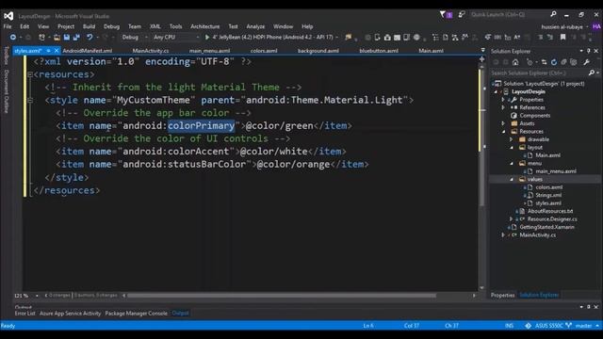Image resolution: width=603 pixels, height=339 pixels.
Task: Click the Search Solution Explorer field
Action: click(x=538, y=73)
